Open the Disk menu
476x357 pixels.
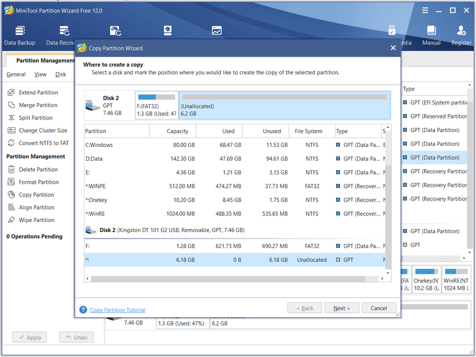tap(61, 74)
